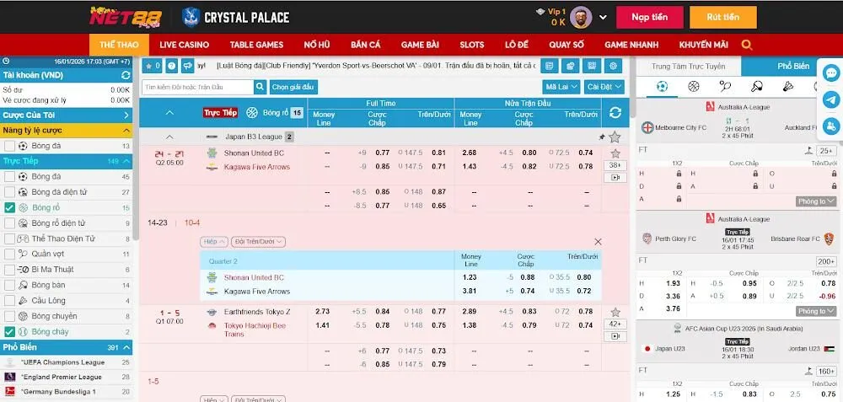843x402 pixels.
Task: Select tennis racket icon in Phổ Biến panel
Action: [725, 86]
